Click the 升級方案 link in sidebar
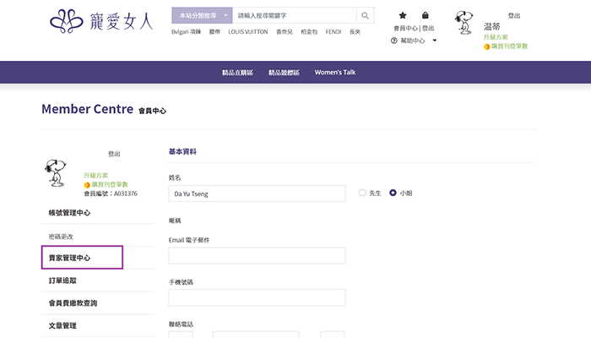Viewport: 591px width, 338px height. coord(95,175)
